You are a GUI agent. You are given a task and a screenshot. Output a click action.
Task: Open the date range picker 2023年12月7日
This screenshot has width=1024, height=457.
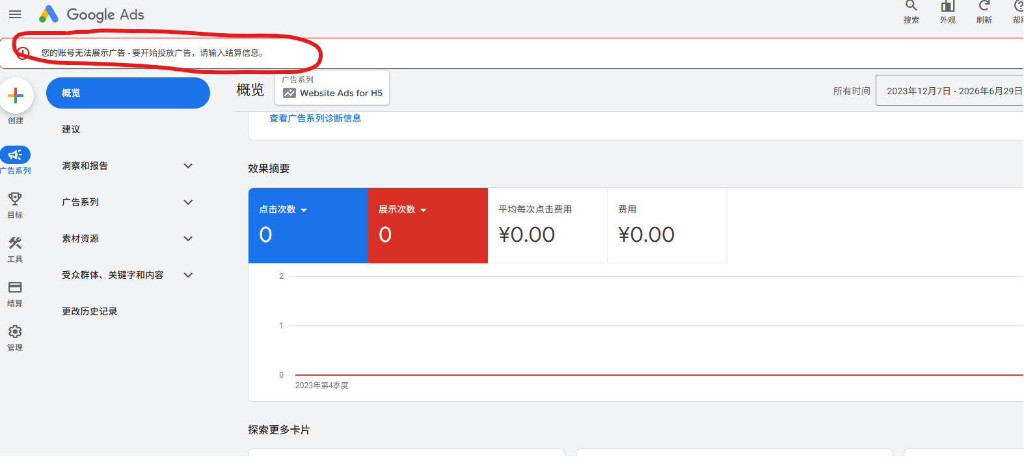point(950,91)
